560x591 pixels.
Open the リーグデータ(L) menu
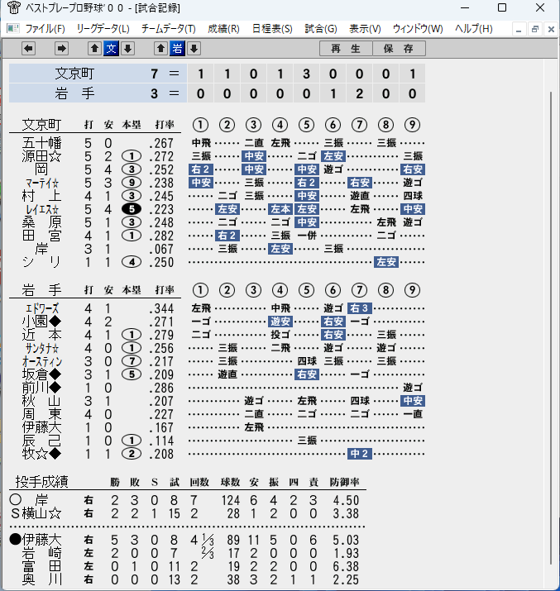pyautogui.click(x=103, y=29)
